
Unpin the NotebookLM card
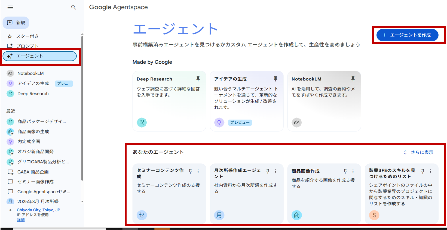click(x=353, y=79)
